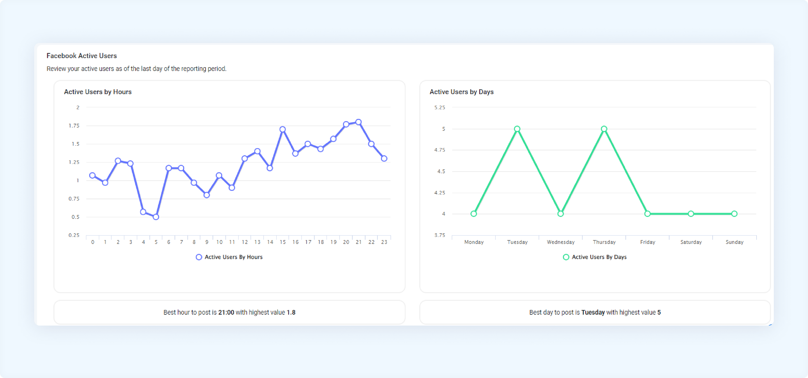Click the Active Users by Days chart title
The image size is (808, 378).
click(x=461, y=92)
